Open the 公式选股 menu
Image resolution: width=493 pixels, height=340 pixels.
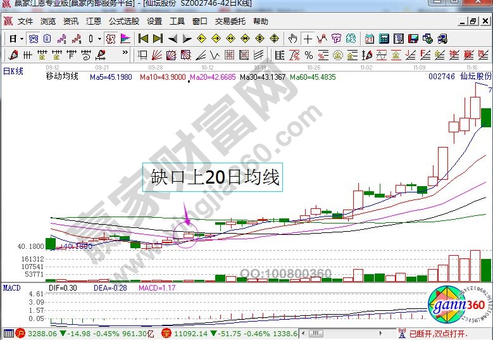tap(124, 21)
